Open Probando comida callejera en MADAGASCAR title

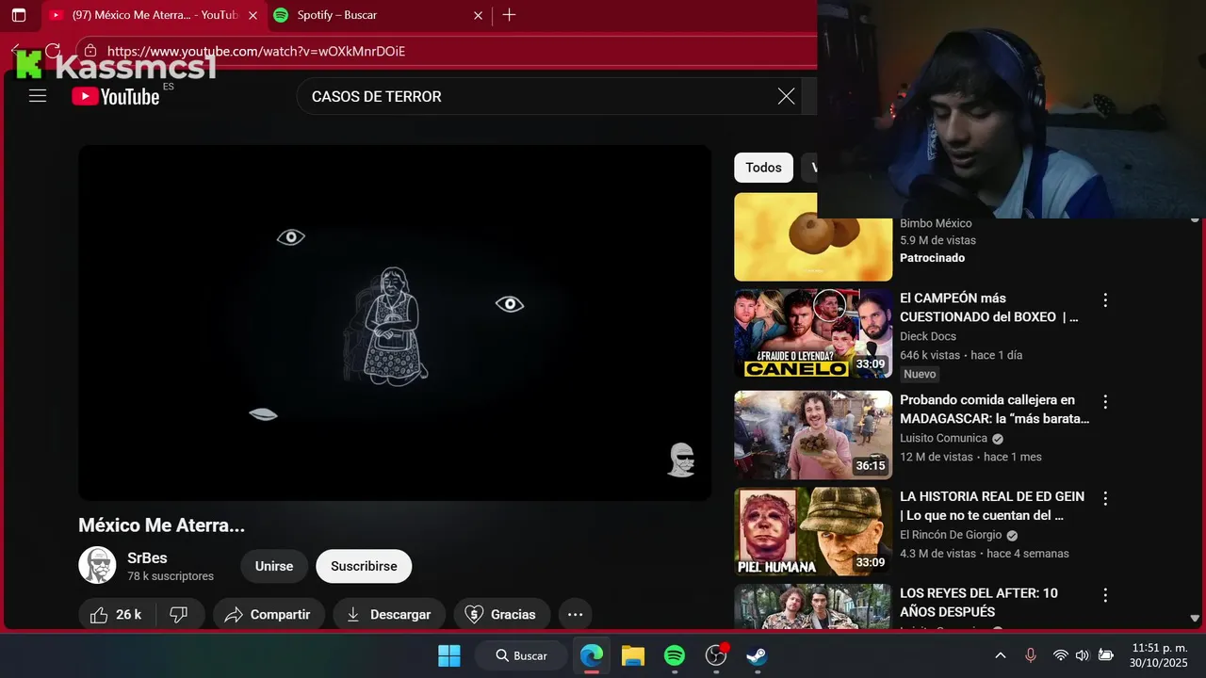point(994,409)
